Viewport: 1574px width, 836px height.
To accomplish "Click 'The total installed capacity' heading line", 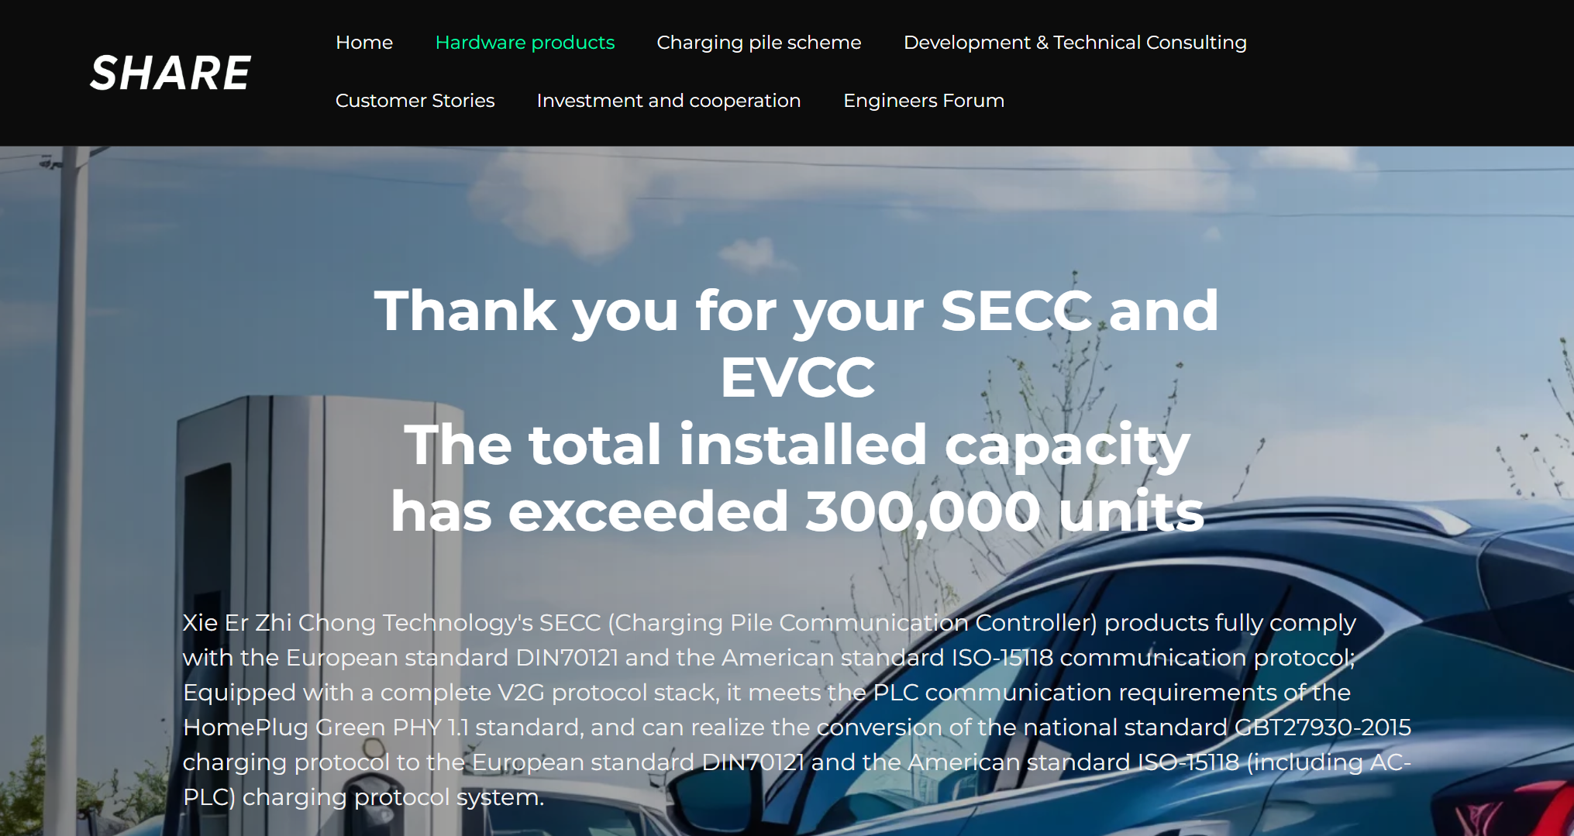I will pyautogui.click(x=796, y=445).
